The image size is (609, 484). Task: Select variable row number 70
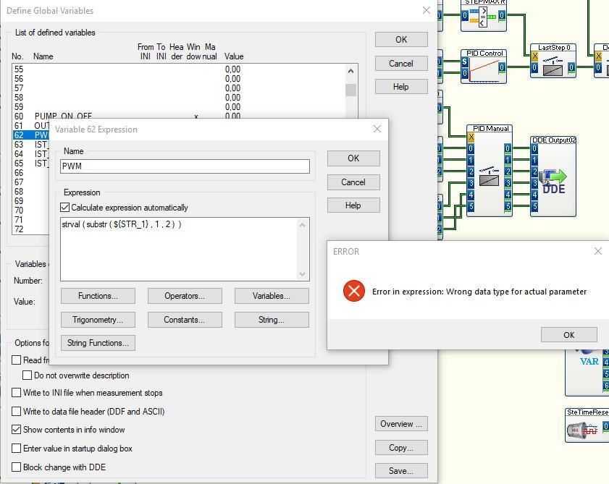(x=31, y=210)
